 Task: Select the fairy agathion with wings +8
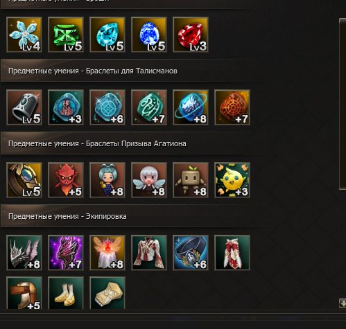click(x=149, y=180)
